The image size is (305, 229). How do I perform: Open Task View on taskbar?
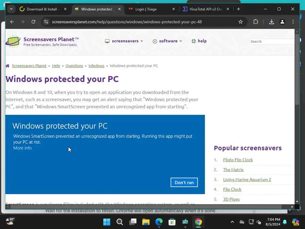(x=133, y=222)
